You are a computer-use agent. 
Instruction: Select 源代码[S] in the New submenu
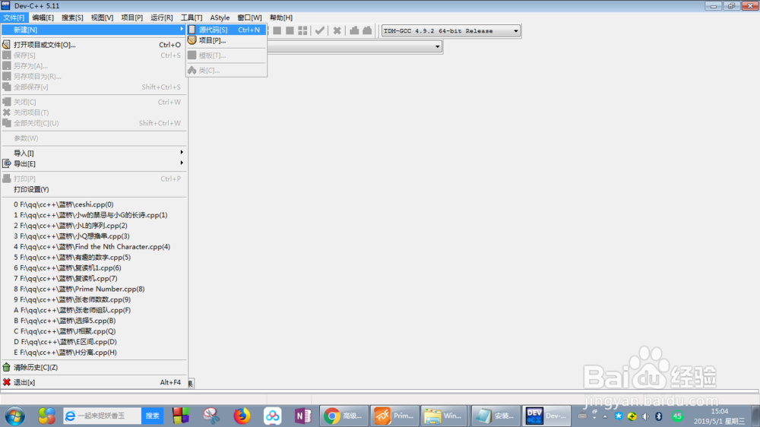tap(226, 30)
